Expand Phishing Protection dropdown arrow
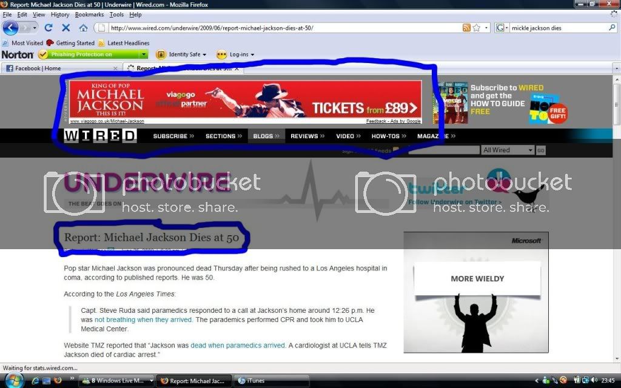Image resolution: width=621 pixels, height=388 pixels. click(x=144, y=54)
